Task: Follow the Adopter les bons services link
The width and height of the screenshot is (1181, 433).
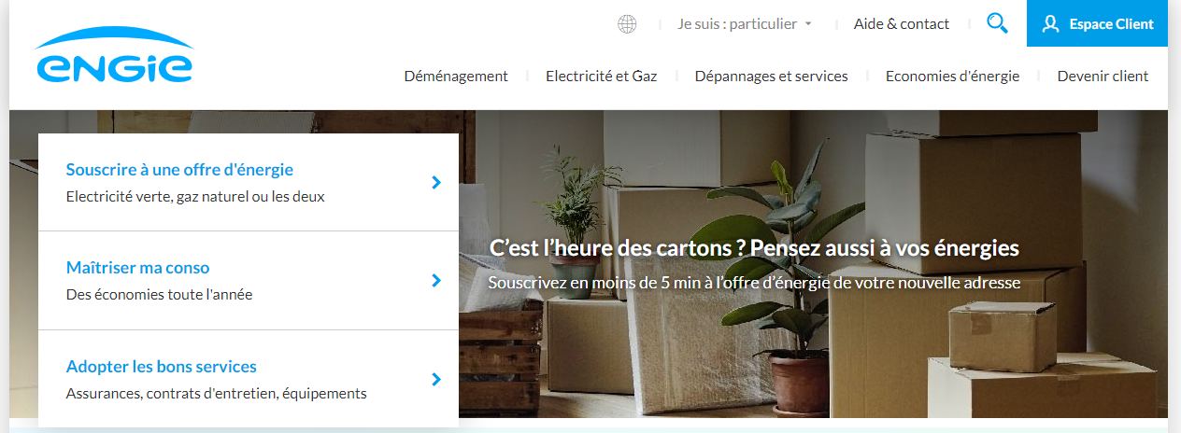Action: [162, 367]
